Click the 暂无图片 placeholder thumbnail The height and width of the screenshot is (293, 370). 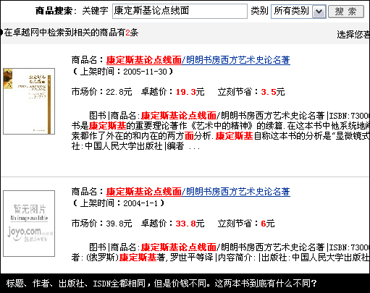pos(29,224)
